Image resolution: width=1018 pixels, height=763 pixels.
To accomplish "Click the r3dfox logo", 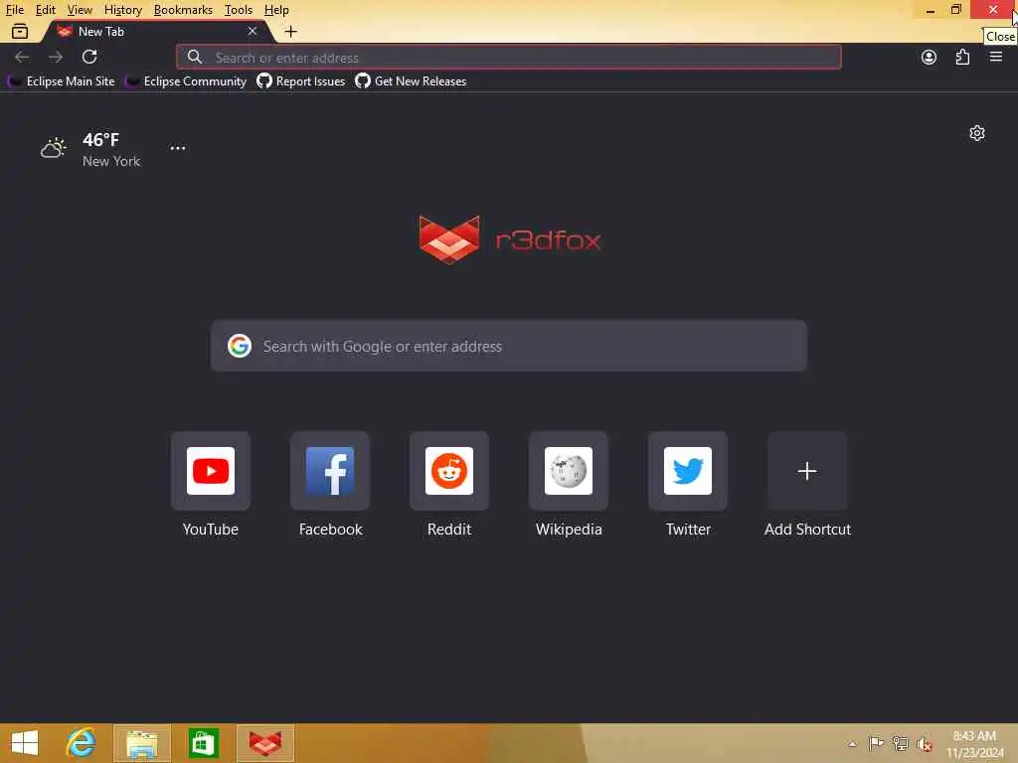I will pos(510,240).
